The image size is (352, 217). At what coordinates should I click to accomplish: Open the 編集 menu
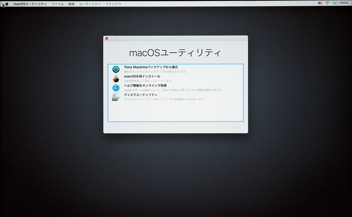(71, 4)
